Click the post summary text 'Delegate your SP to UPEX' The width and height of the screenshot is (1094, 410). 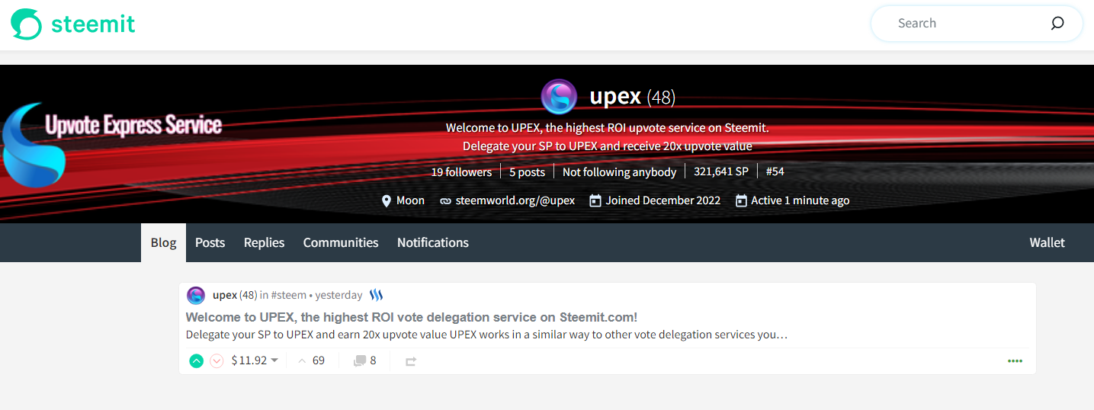coord(486,335)
